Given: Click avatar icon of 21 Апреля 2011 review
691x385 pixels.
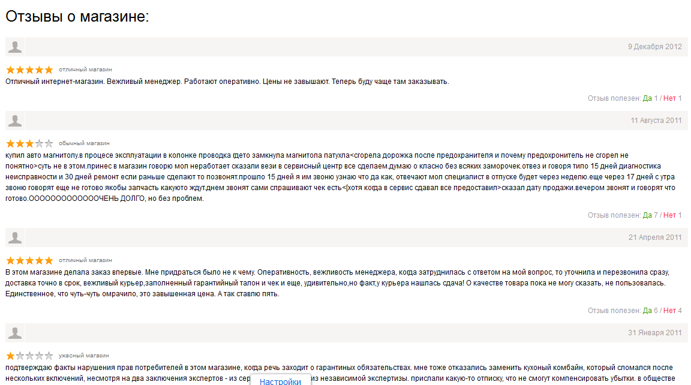Looking at the screenshot, I should click(x=15, y=237).
